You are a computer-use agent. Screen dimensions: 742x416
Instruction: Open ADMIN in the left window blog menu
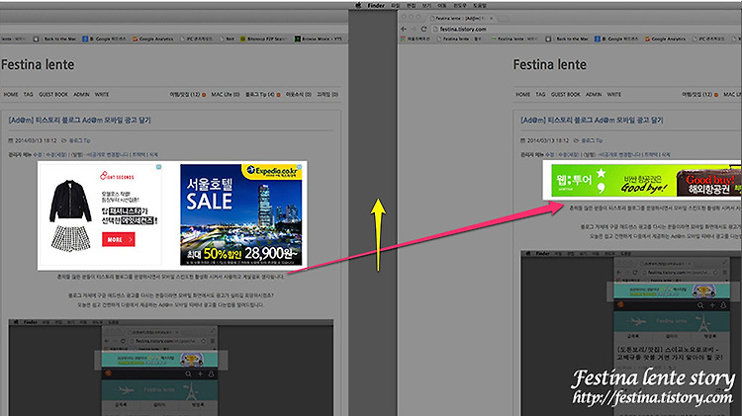click(x=81, y=95)
